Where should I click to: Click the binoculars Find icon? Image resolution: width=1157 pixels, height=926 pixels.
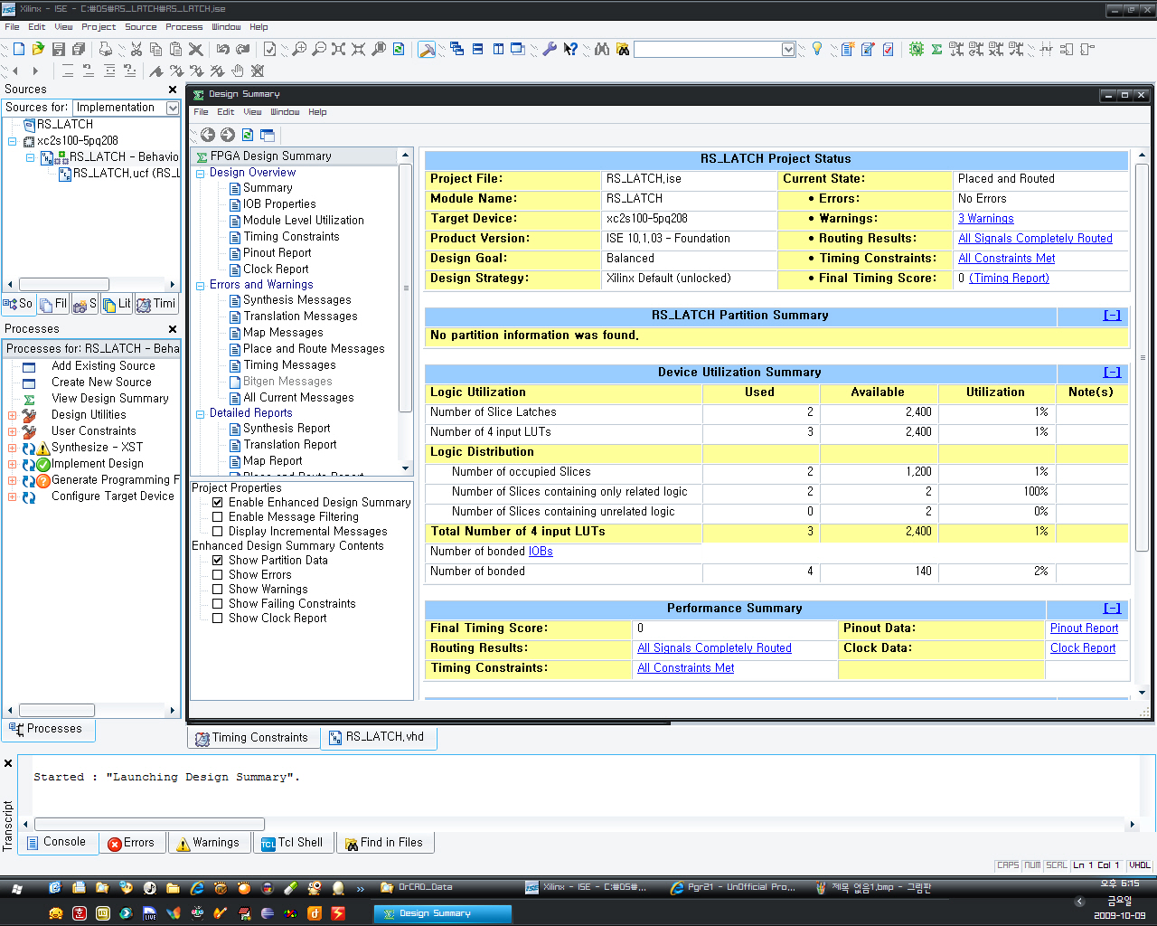(x=602, y=49)
